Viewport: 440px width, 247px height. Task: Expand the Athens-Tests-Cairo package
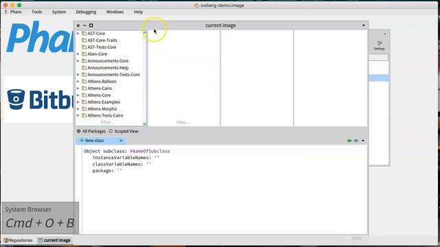[x=78, y=115]
